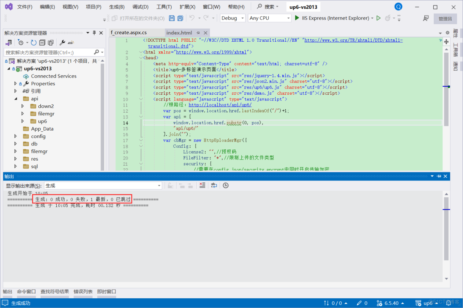Pin the Solution Explorer panel
Viewport: 463px width, 308px height.
94,33
